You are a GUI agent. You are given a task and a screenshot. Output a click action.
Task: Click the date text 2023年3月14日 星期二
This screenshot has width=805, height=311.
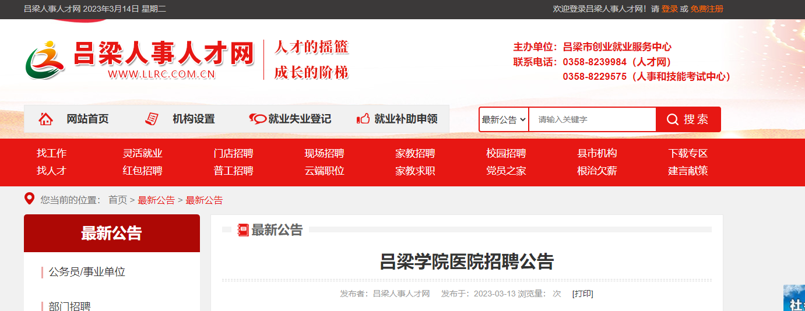(x=125, y=9)
